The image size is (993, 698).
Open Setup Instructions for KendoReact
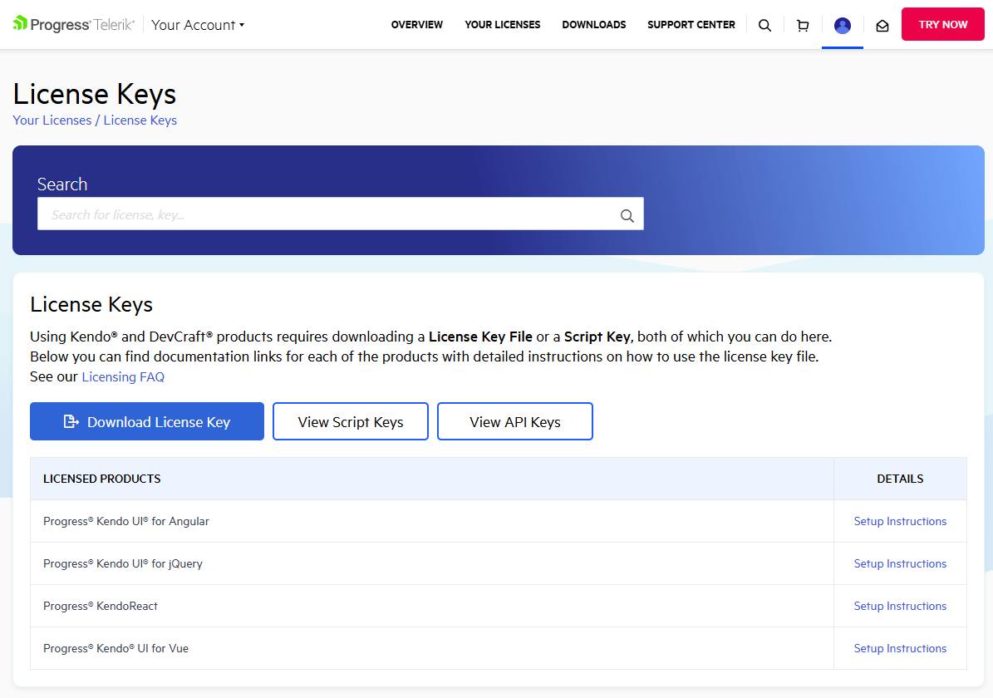(900, 606)
